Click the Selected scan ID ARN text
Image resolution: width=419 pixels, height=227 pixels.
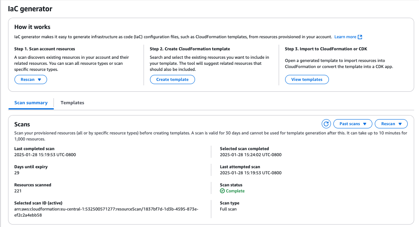[x=106, y=212]
